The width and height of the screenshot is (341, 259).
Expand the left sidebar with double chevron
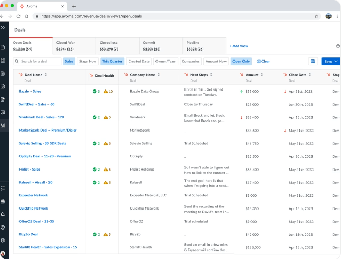[x=3, y=28]
